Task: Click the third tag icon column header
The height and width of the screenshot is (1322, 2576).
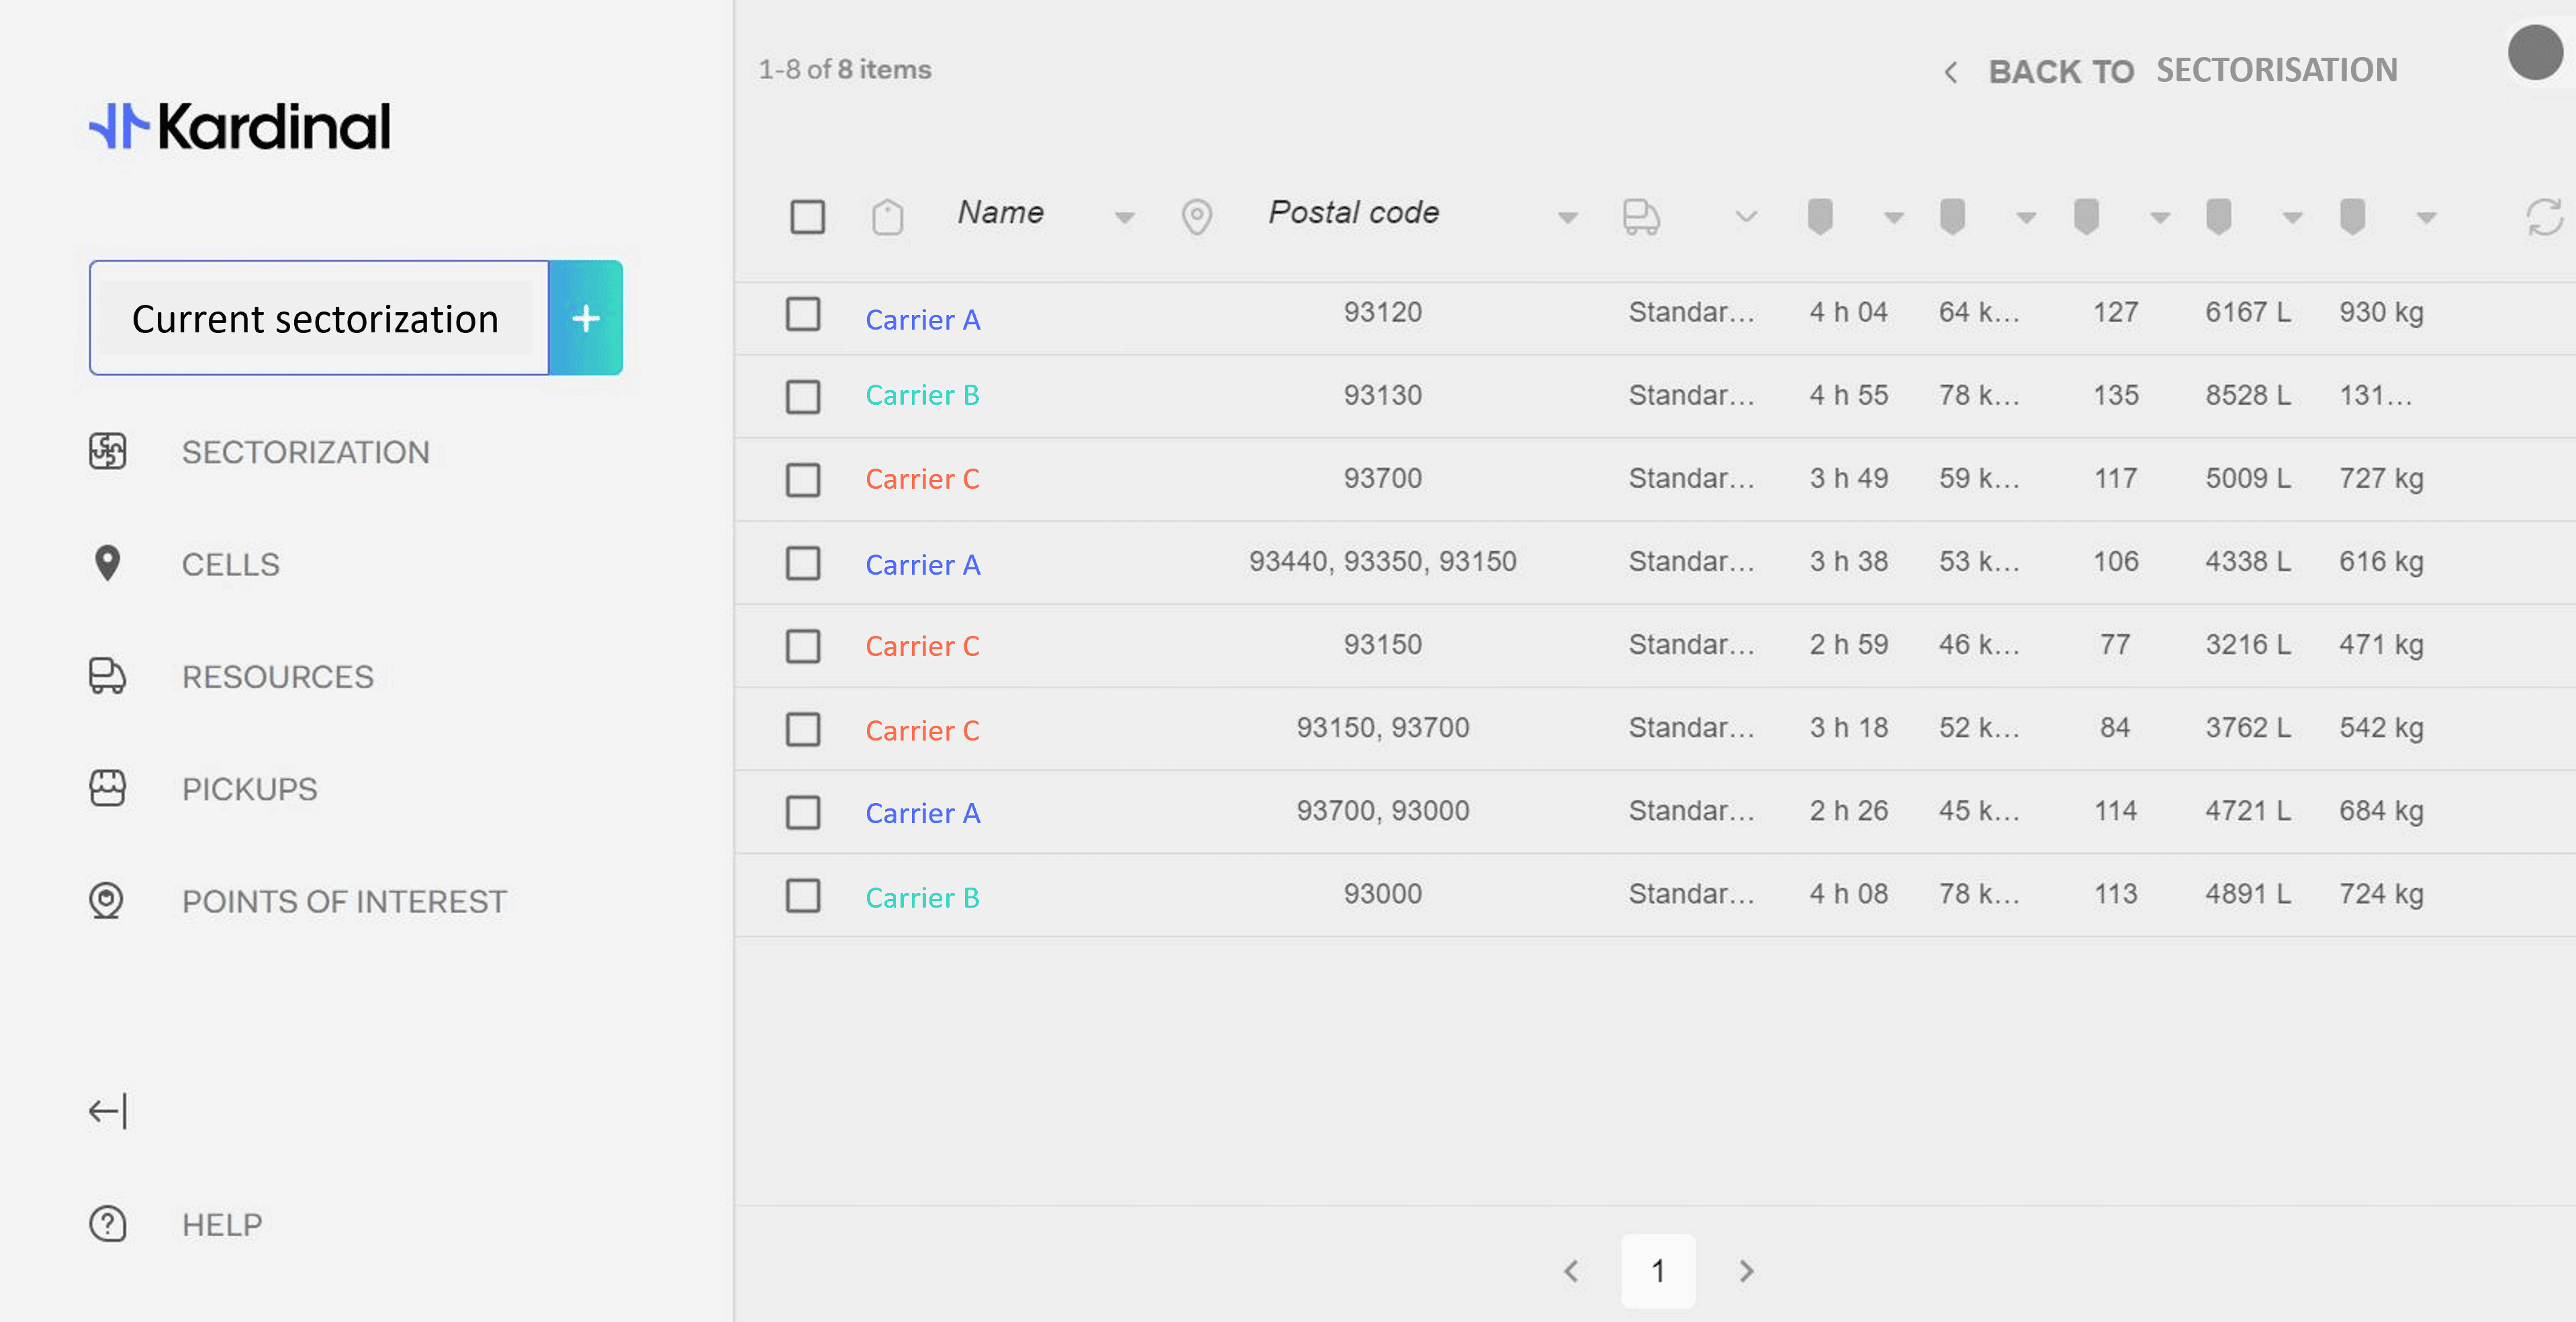Action: [x=2086, y=216]
